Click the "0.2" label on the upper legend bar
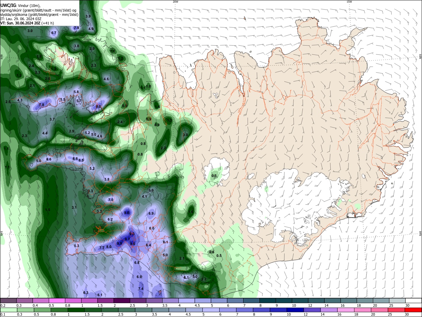The height and width of the screenshot is (317, 422). point(3,305)
